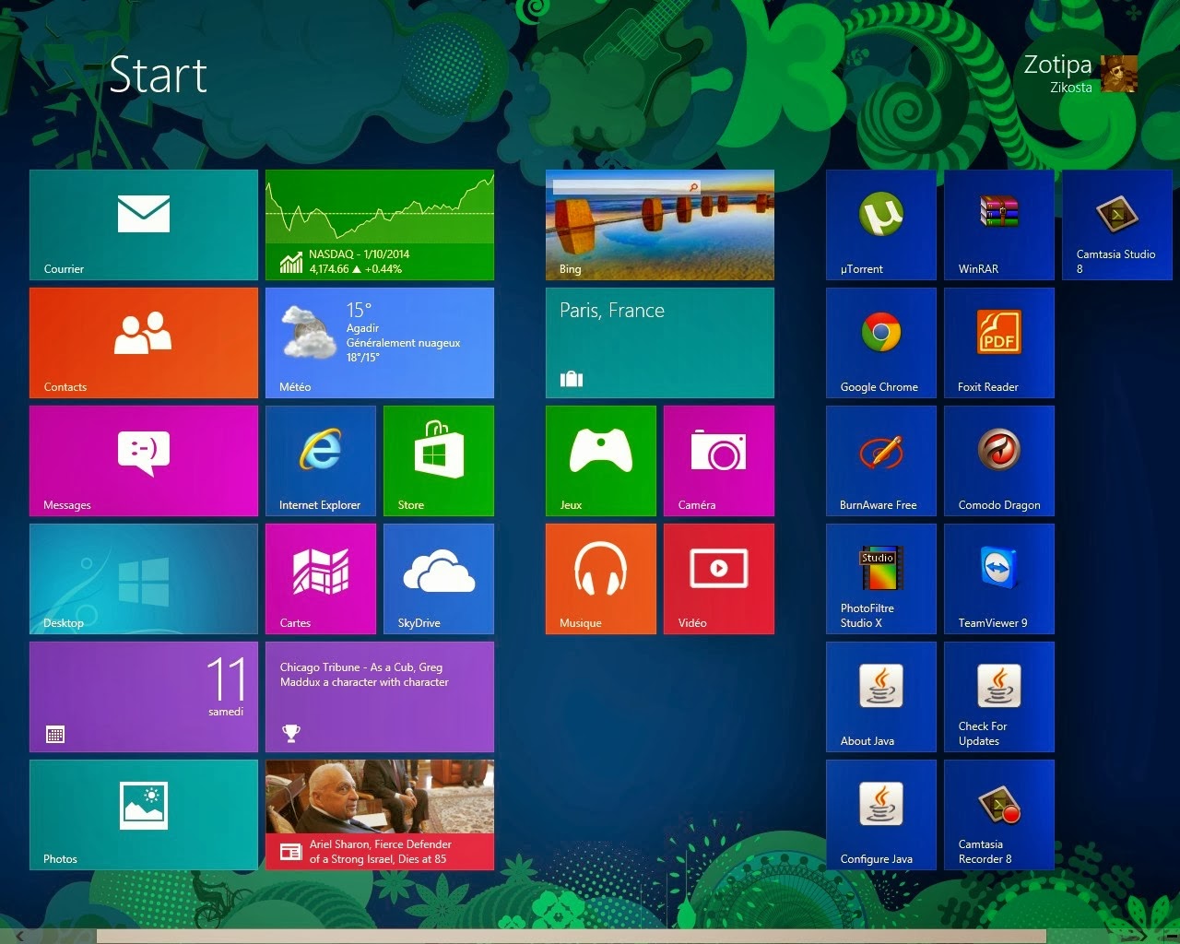
Task: Open About Java tile
Action: (881, 697)
